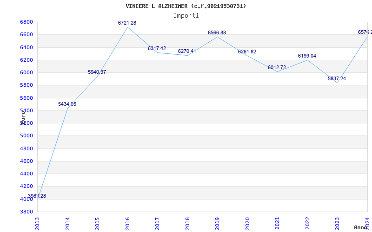The height and width of the screenshot is (232, 372).
Task: Click the 4200 y-axis tick label
Action: pos(27,187)
